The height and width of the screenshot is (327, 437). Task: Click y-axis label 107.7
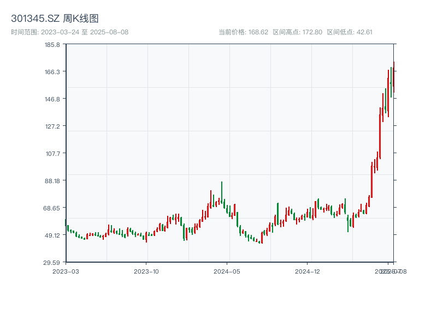click(52, 154)
